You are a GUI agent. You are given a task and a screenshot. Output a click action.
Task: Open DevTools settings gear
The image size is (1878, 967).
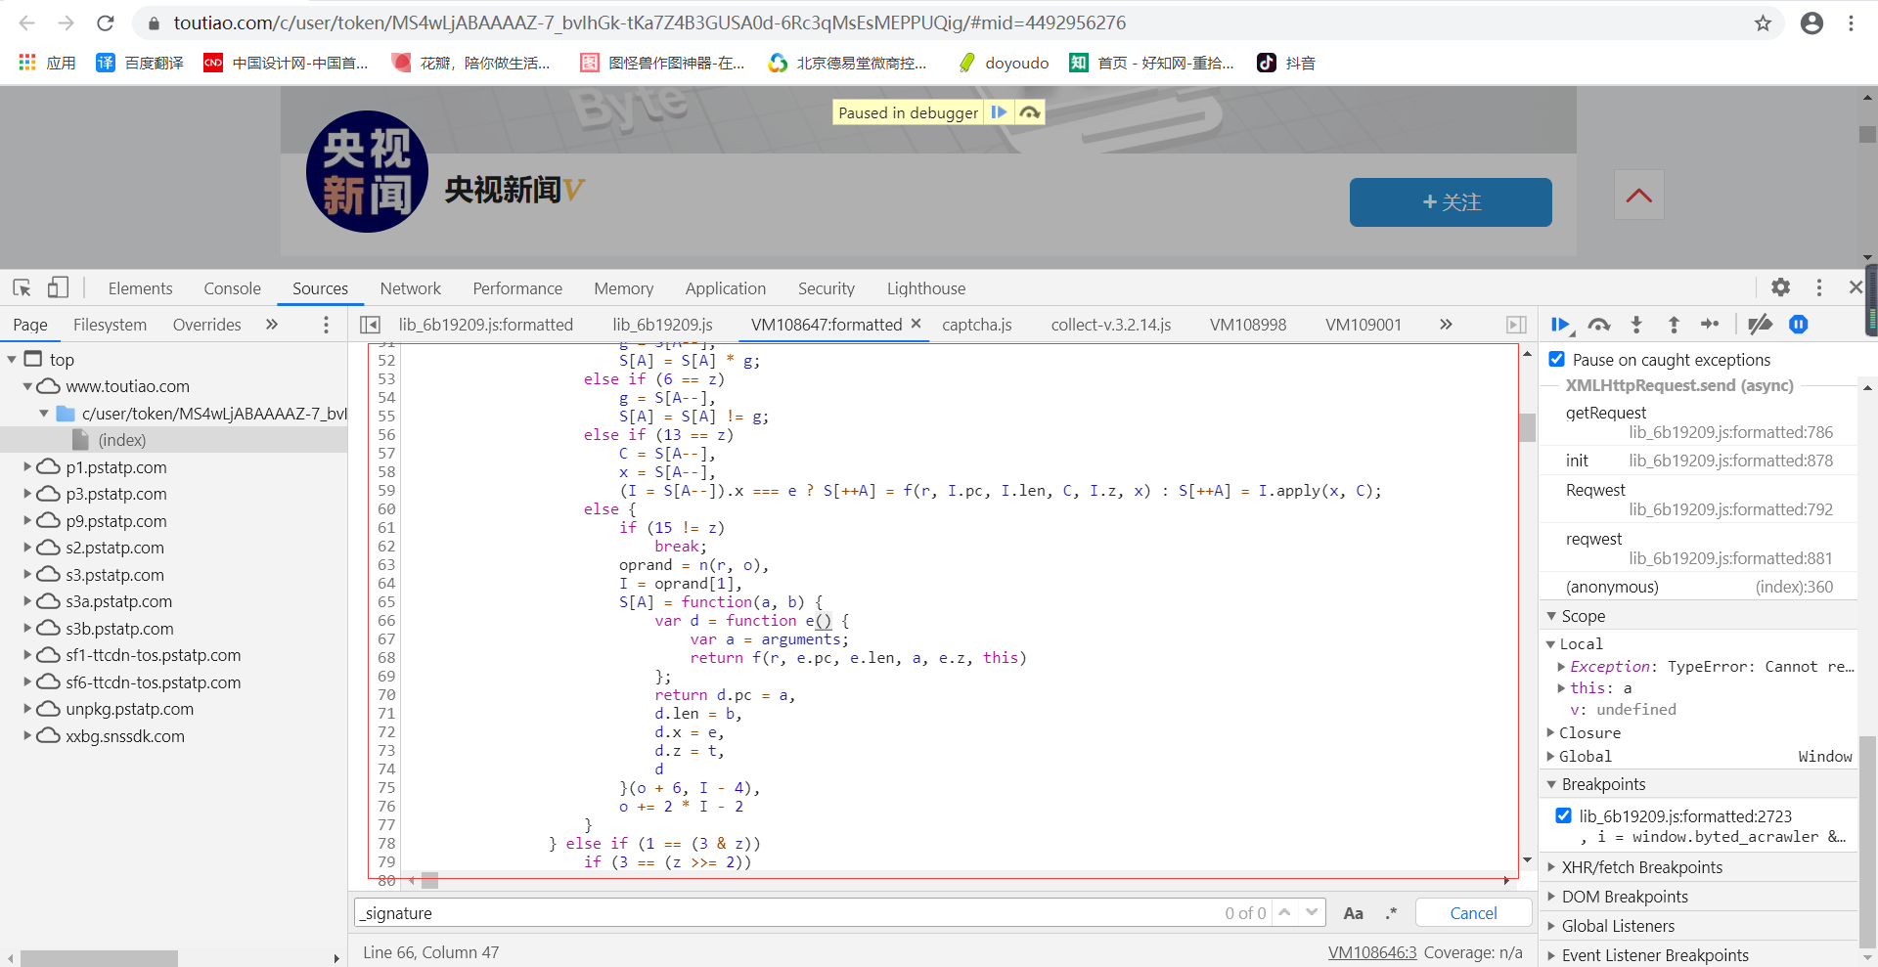(x=1780, y=287)
